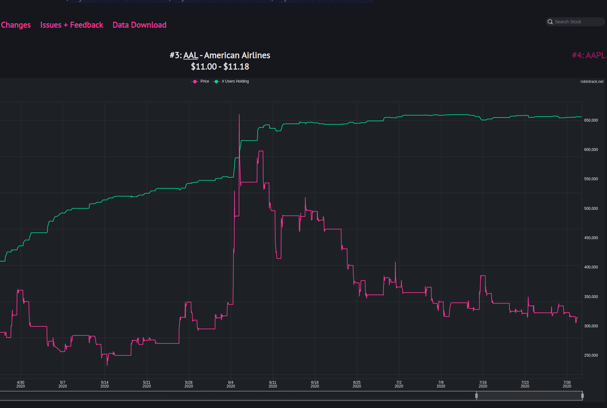The image size is (607, 408).
Task: Click the 7/30 2020 axis date label
Action: click(567, 384)
